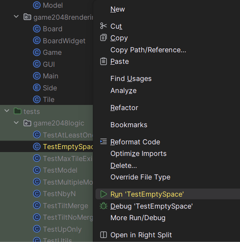The image size is (240, 242).
Task: Collapse the tests folder
Action: (7, 111)
